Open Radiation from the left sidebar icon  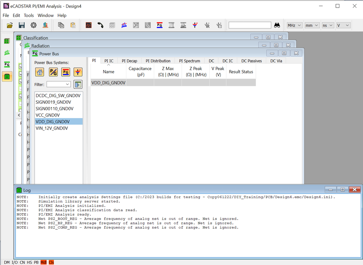(7, 53)
